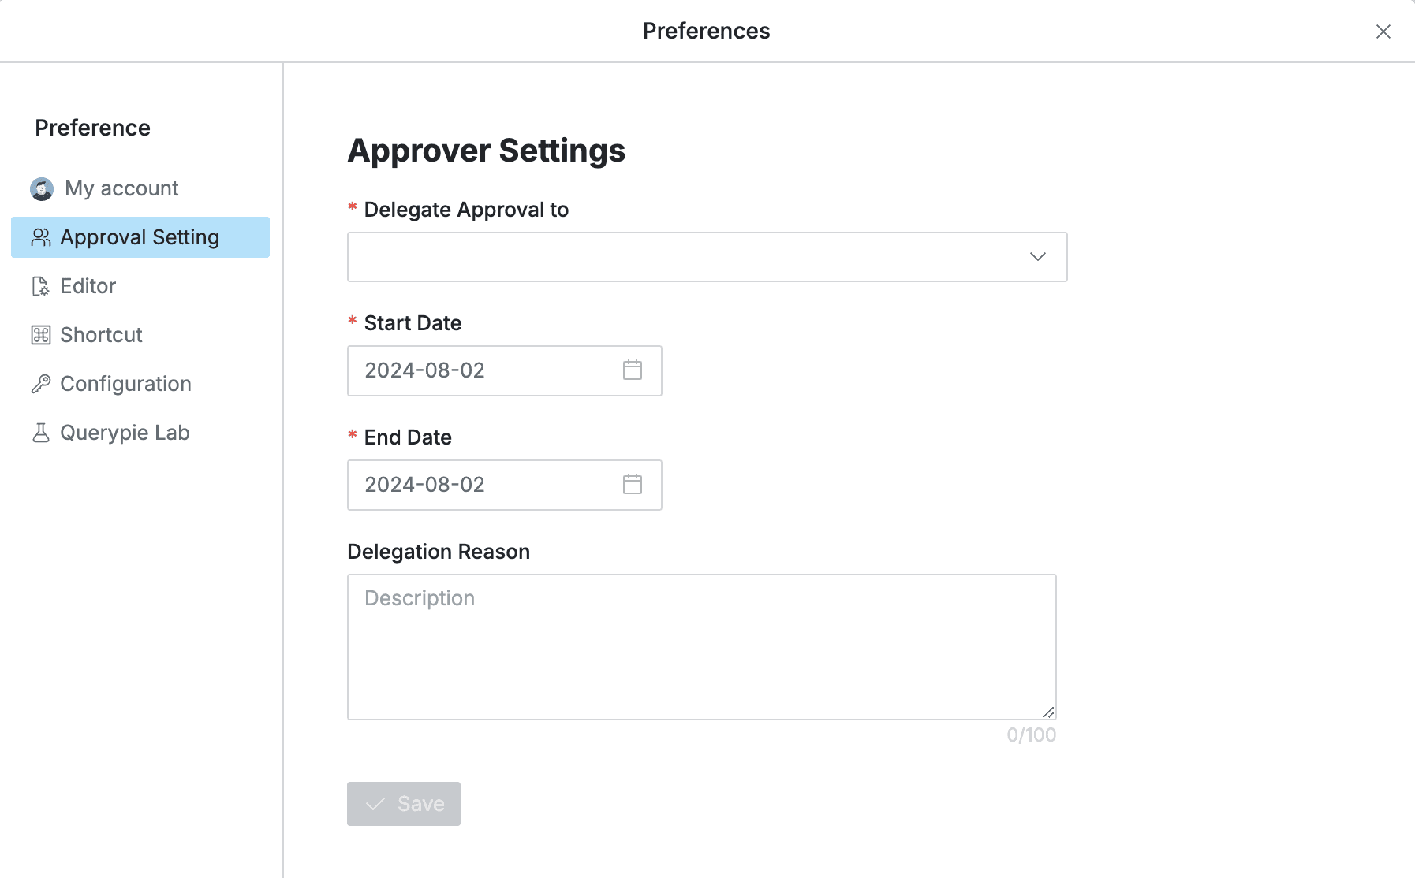Click the Querypie Lab flask icon

[x=41, y=432]
